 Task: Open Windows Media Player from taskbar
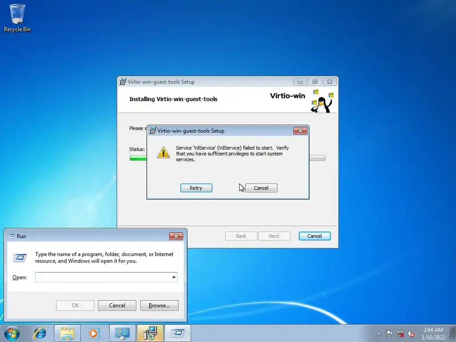point(94,333)
